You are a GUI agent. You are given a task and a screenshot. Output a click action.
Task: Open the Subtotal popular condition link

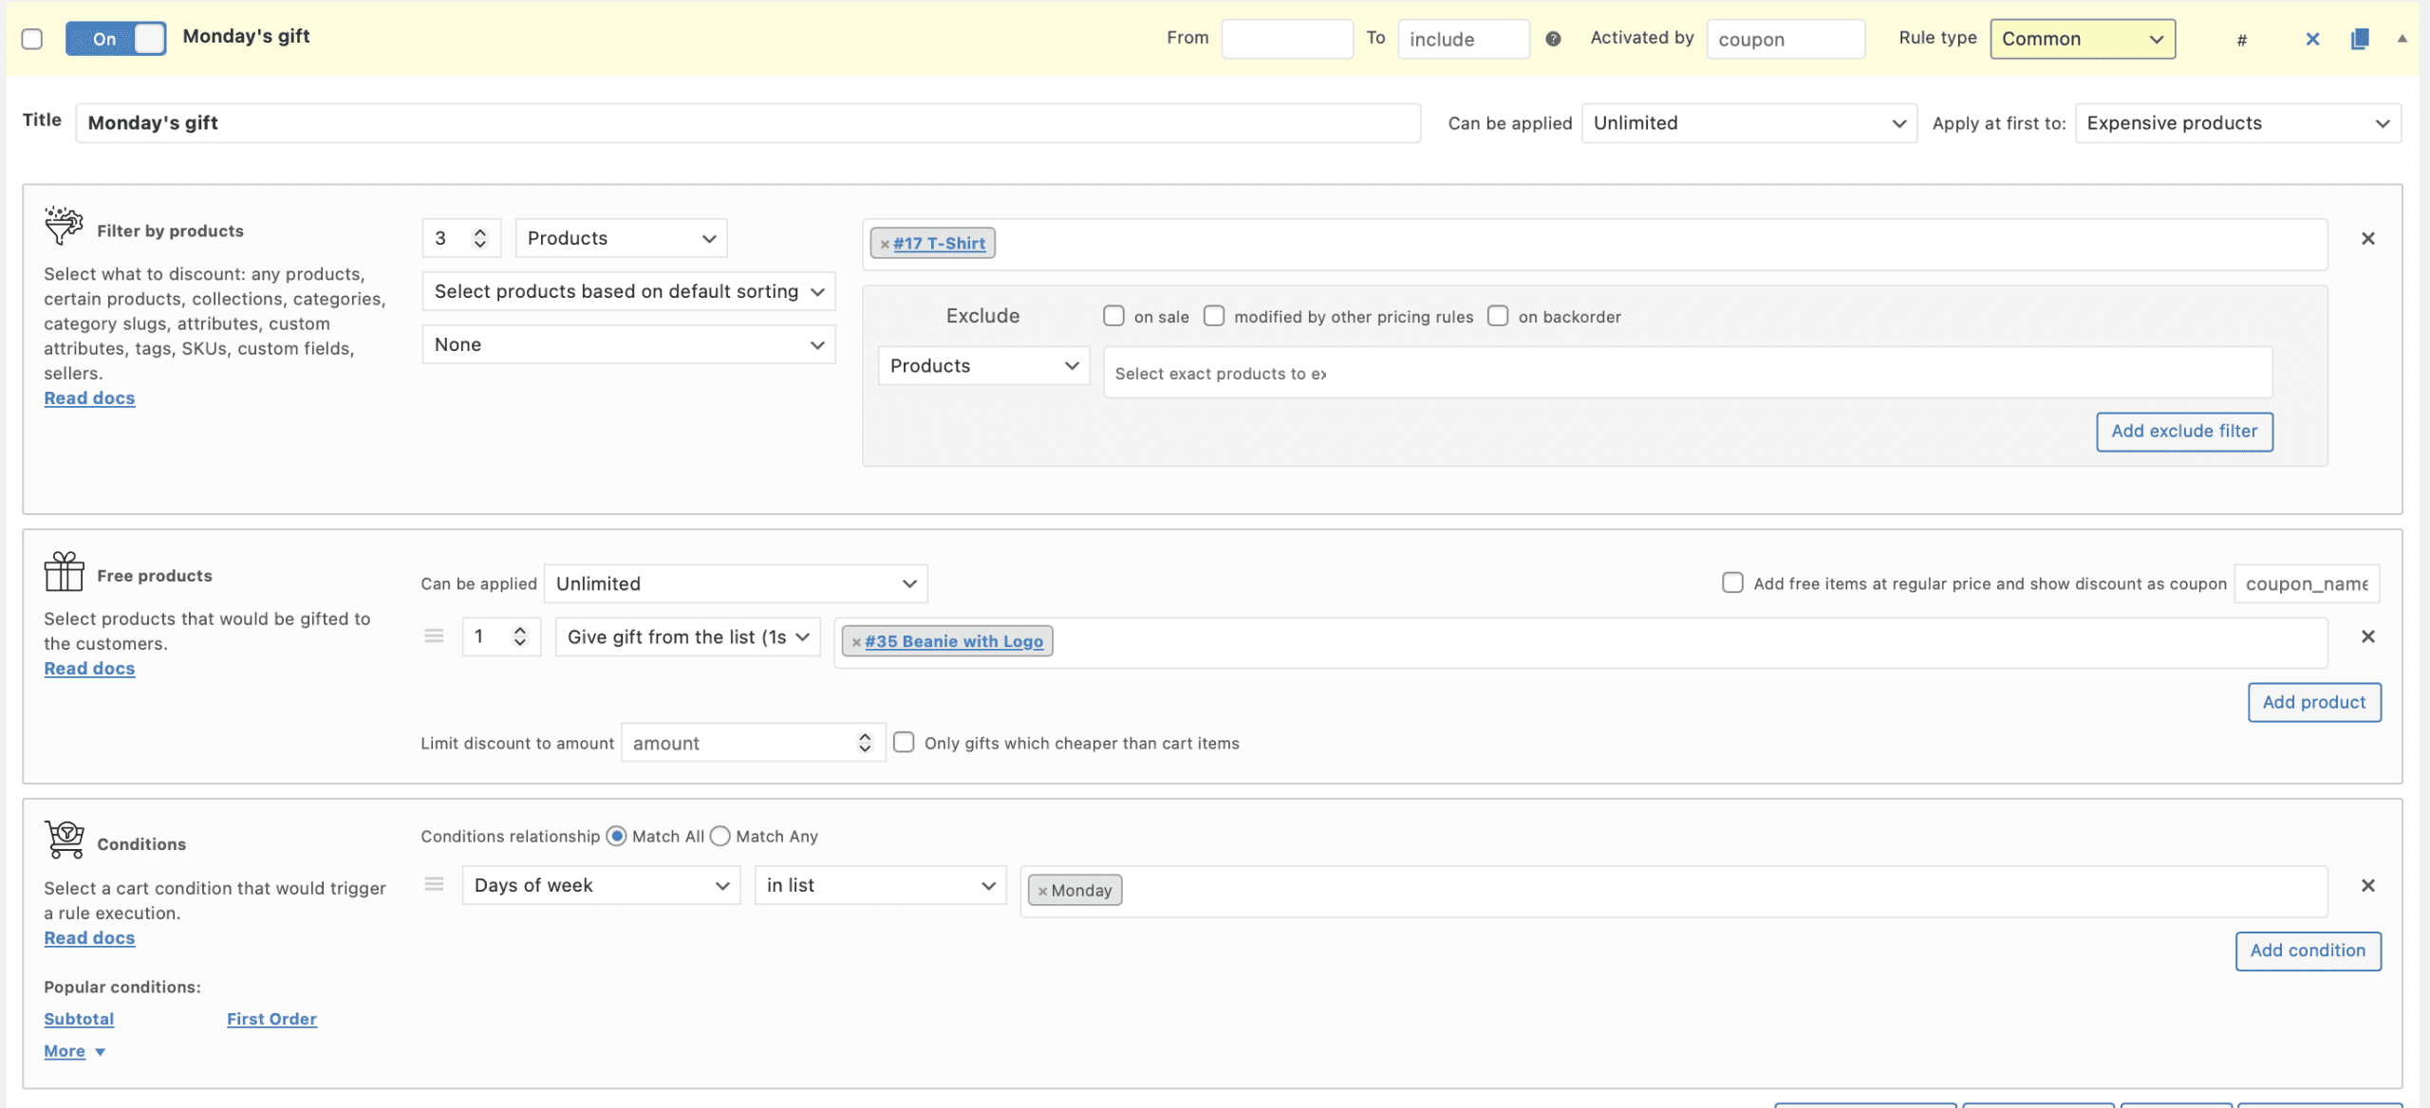(79, 1019)
